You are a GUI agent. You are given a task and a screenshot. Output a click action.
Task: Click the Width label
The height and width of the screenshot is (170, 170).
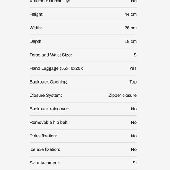[36, 28]
